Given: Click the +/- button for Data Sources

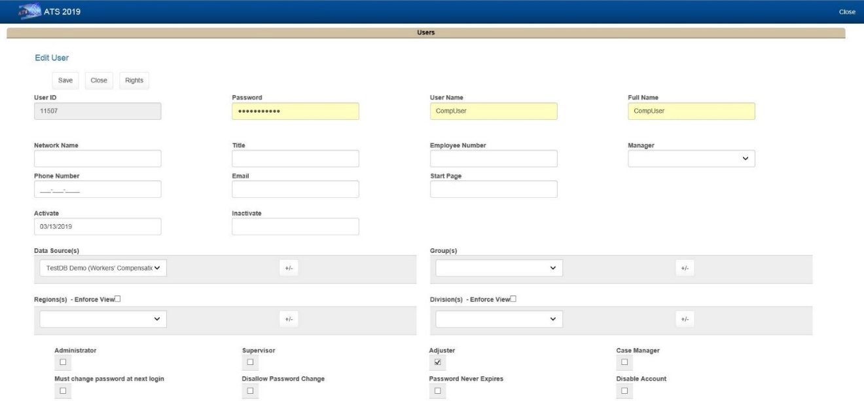Looking at the screenshot, I should [289, 267].
